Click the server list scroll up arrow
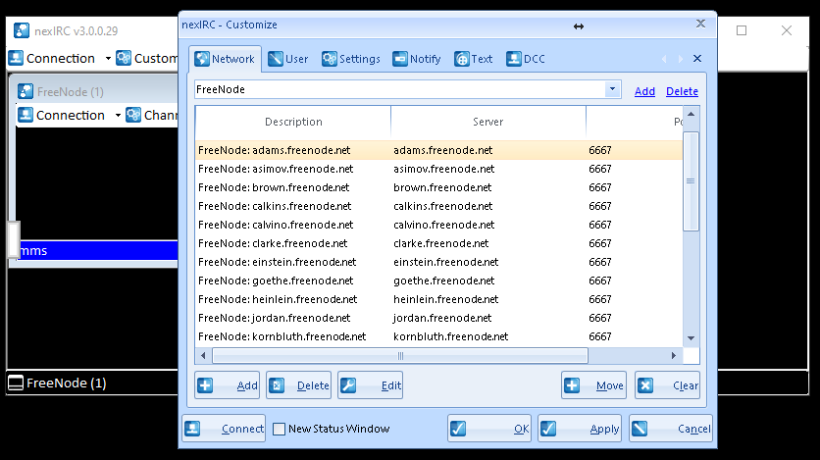This screenshot has width=820, height=460. (691, 114)
